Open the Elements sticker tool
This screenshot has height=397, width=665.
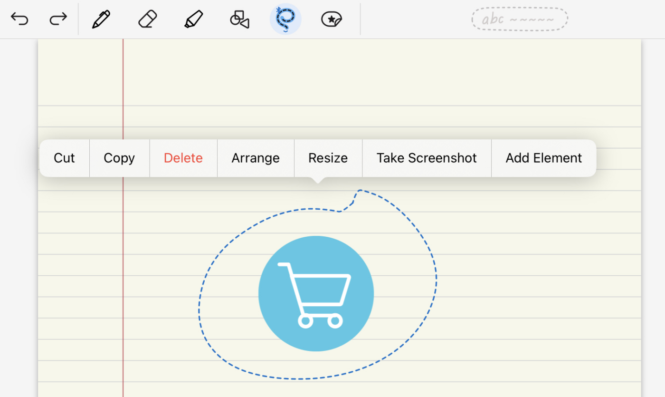(331, 19)
